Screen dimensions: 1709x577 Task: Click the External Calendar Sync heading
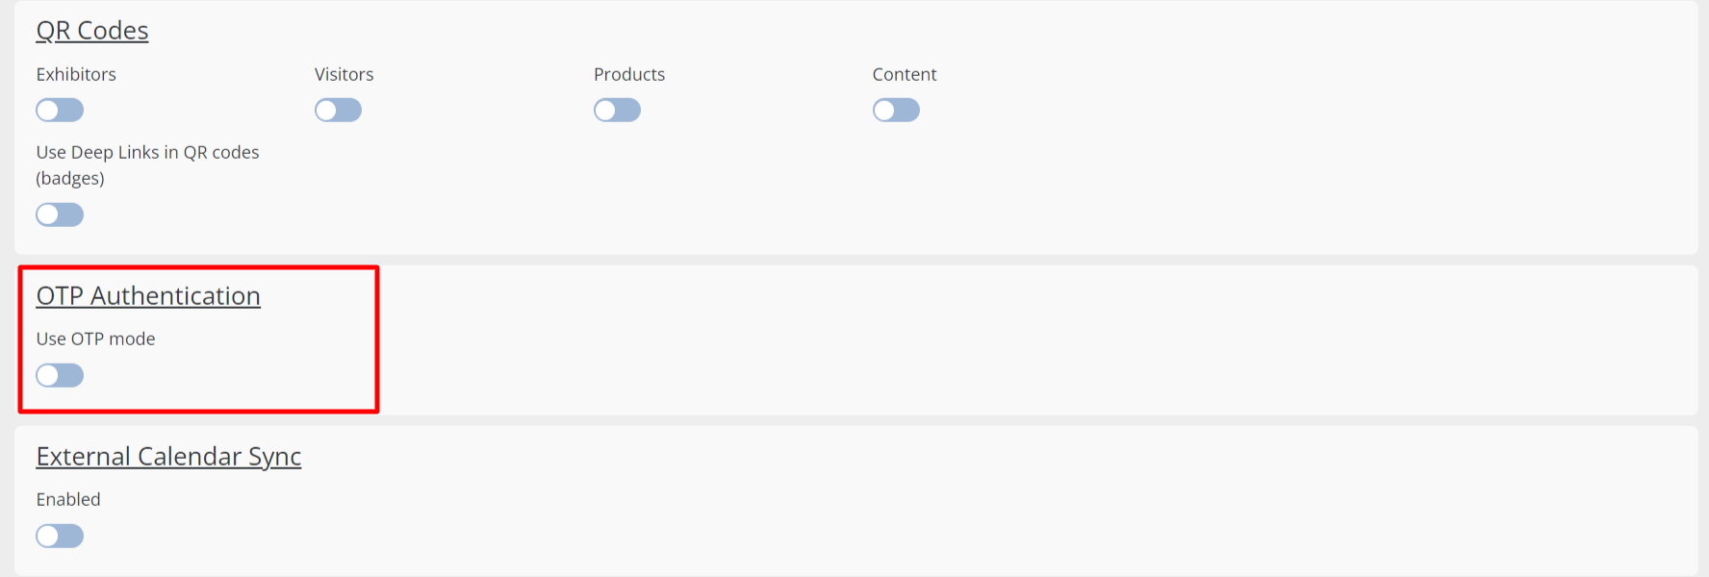point(168,457)
